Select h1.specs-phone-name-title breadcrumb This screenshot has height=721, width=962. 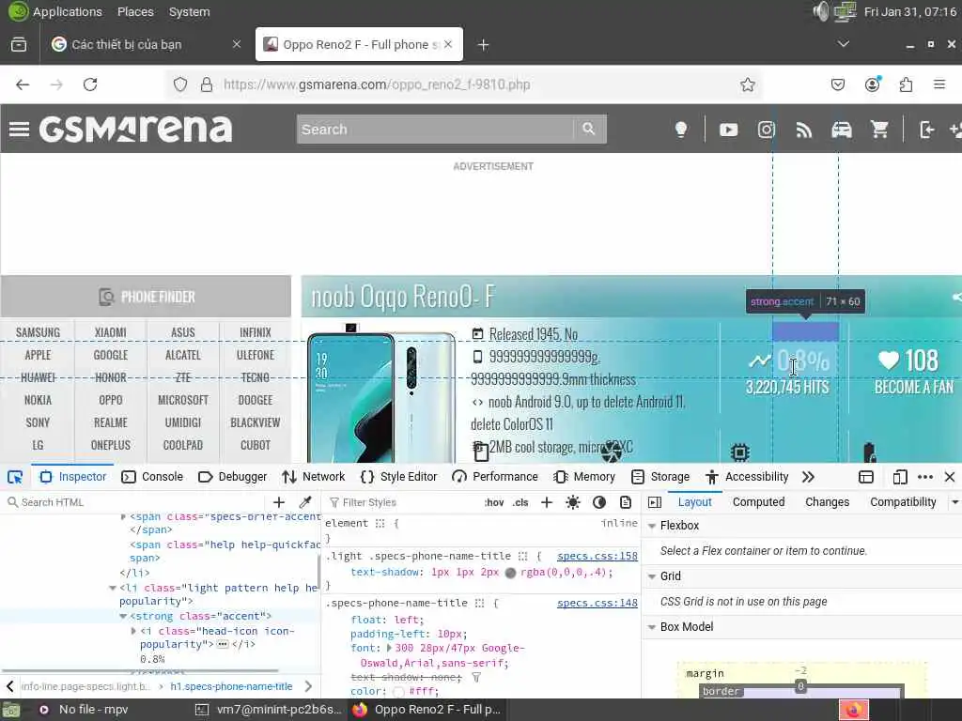tap(231, 686)
